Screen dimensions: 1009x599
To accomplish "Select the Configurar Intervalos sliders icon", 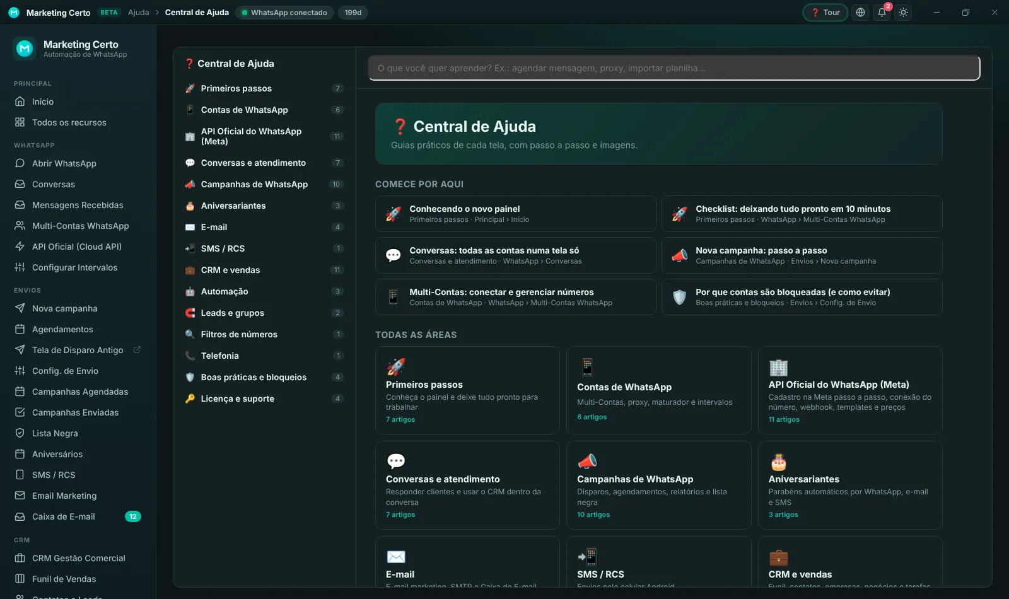I will point(20,267).
